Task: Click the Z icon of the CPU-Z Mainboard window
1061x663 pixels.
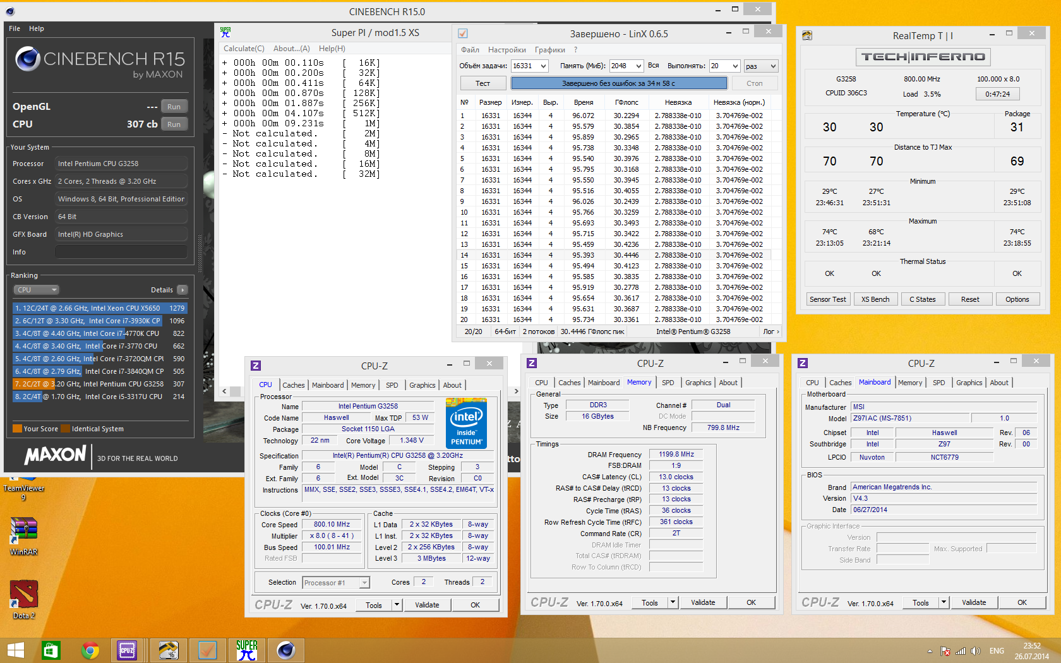Action: coord(803,363)
